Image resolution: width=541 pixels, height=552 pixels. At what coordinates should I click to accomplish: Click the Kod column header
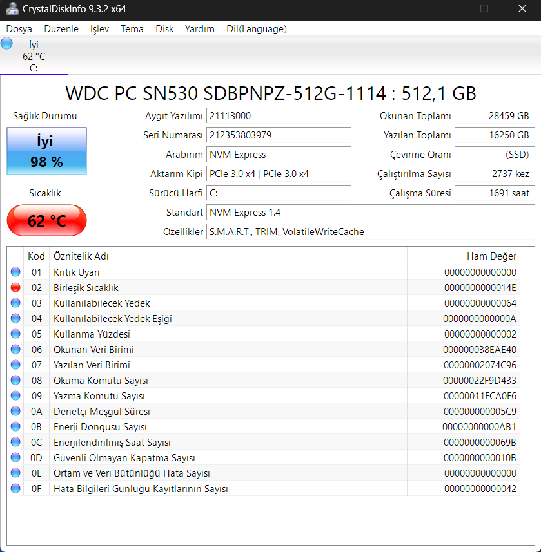(x=36, y=256)
